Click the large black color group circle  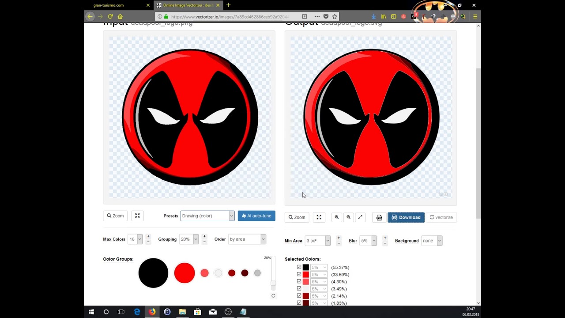[x=153, y=273]
